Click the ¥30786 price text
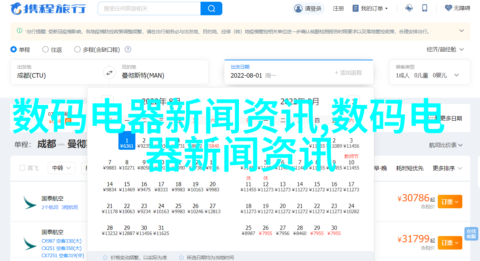This screenshot has height=261, width=480. [x=413, y=198]
